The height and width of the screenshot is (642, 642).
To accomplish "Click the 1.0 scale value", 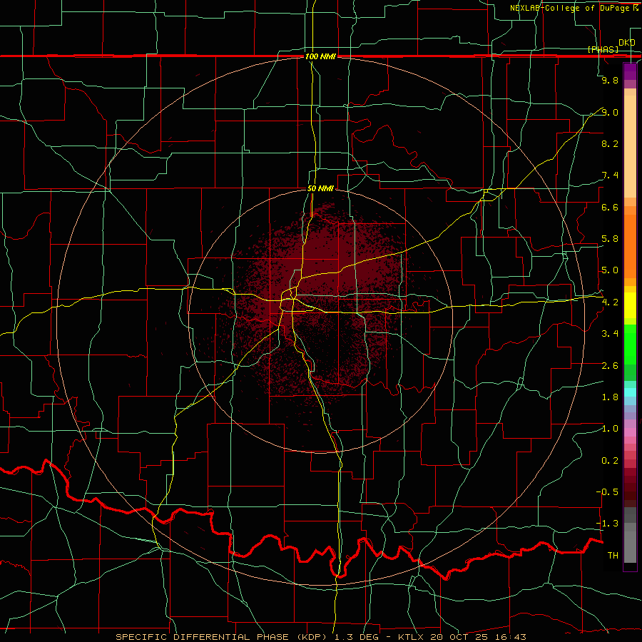I will click(x=610, y=429).
